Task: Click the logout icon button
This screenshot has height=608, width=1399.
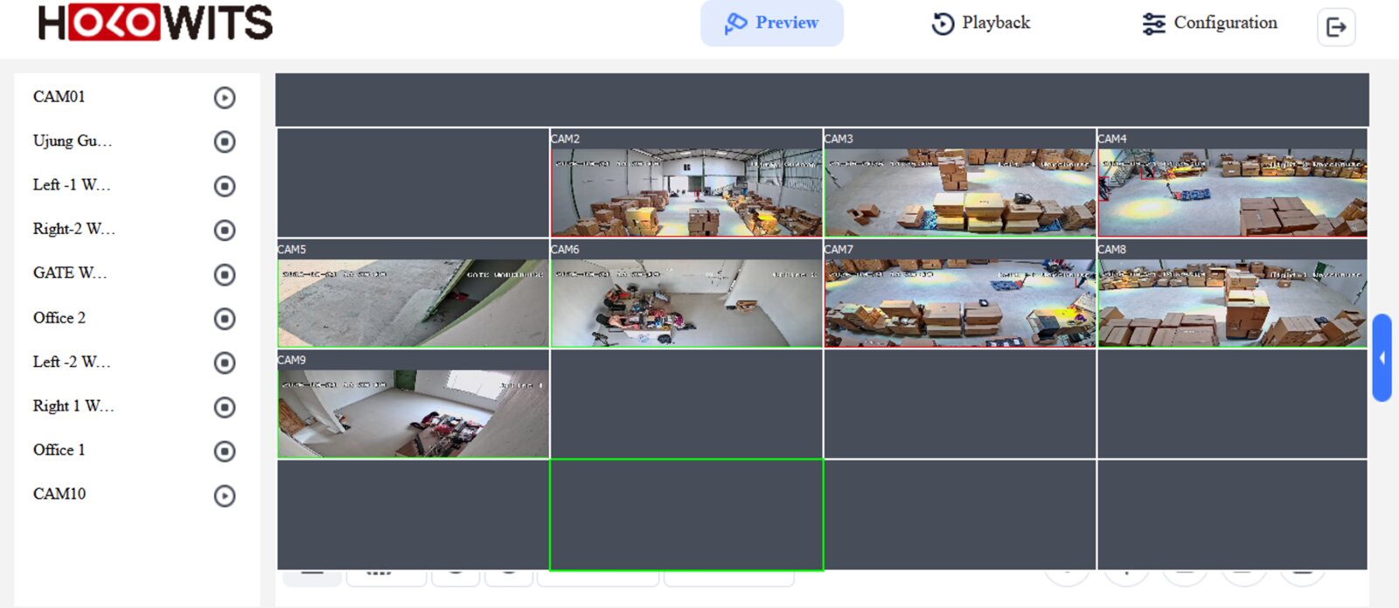Action: point(1336,27)
